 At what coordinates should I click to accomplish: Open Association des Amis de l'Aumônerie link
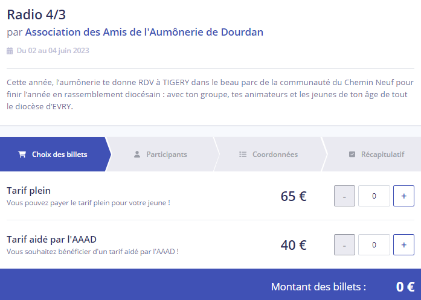click(144, 32)
